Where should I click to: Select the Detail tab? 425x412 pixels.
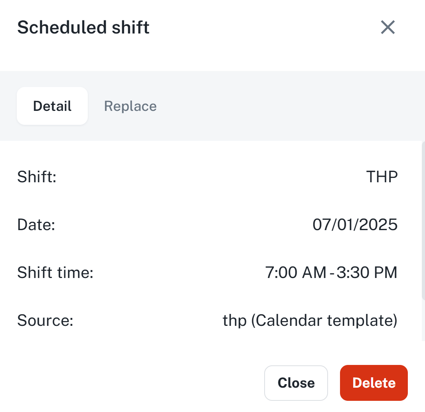[52, 106]
